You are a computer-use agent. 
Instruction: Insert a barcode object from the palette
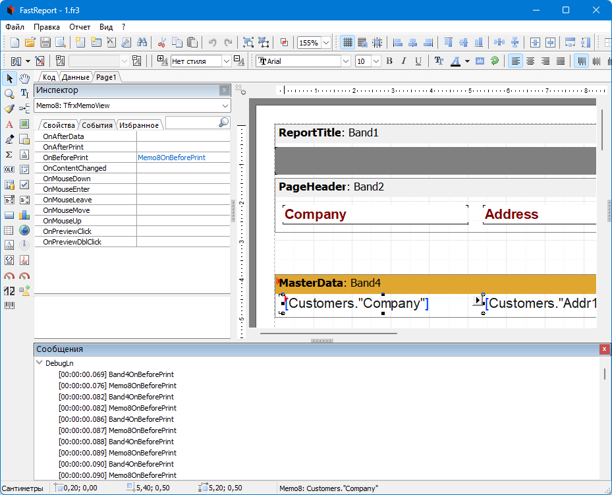(9, 306)
